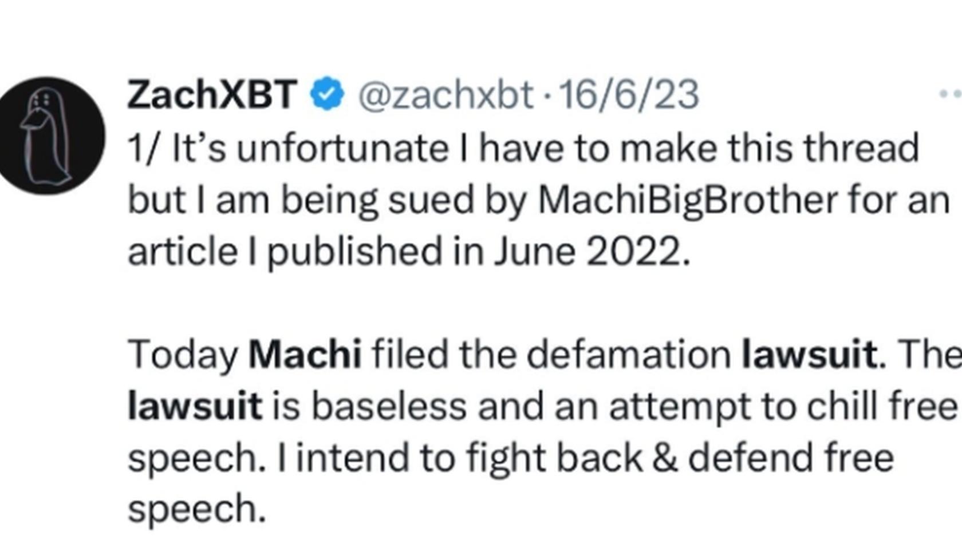Click the phrase "It's unfortunate"
Image resolution: width=962 pixels, height=540 pixels.
[310, 148]
